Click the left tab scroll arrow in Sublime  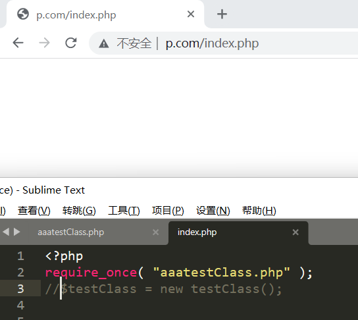[x=6, y=232]
